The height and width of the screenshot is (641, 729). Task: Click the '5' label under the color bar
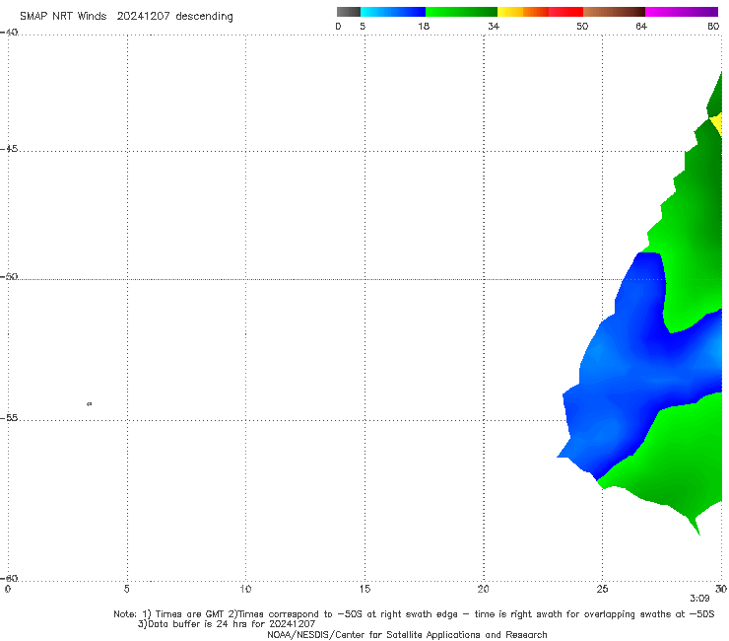363,26
